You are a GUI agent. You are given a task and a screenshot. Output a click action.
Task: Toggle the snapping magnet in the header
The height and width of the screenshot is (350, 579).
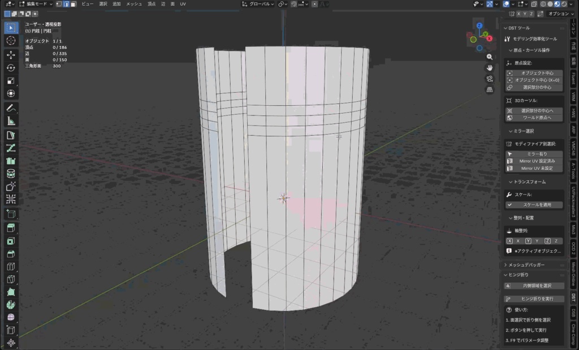point(294,4)
